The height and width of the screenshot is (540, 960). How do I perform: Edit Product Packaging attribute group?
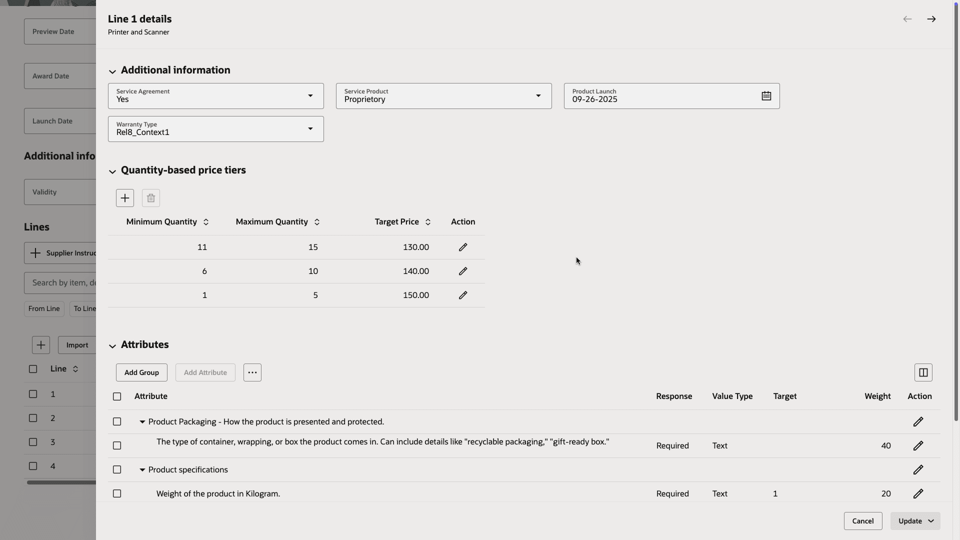tap(918, 422)
